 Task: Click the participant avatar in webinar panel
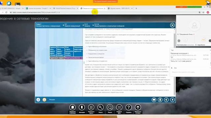194,25
